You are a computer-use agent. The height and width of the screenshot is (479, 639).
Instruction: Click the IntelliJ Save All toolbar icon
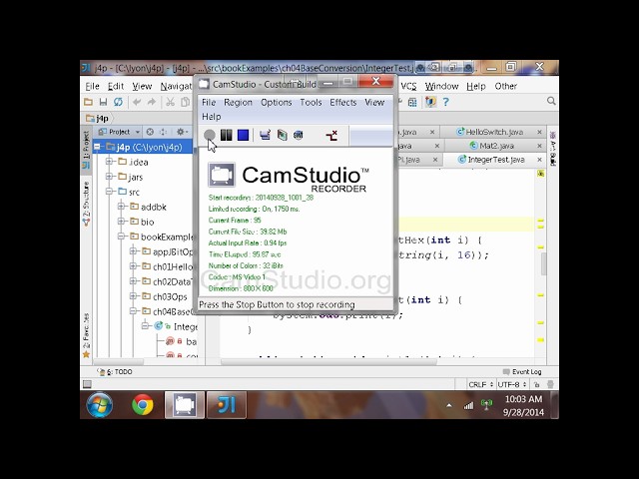103,102
